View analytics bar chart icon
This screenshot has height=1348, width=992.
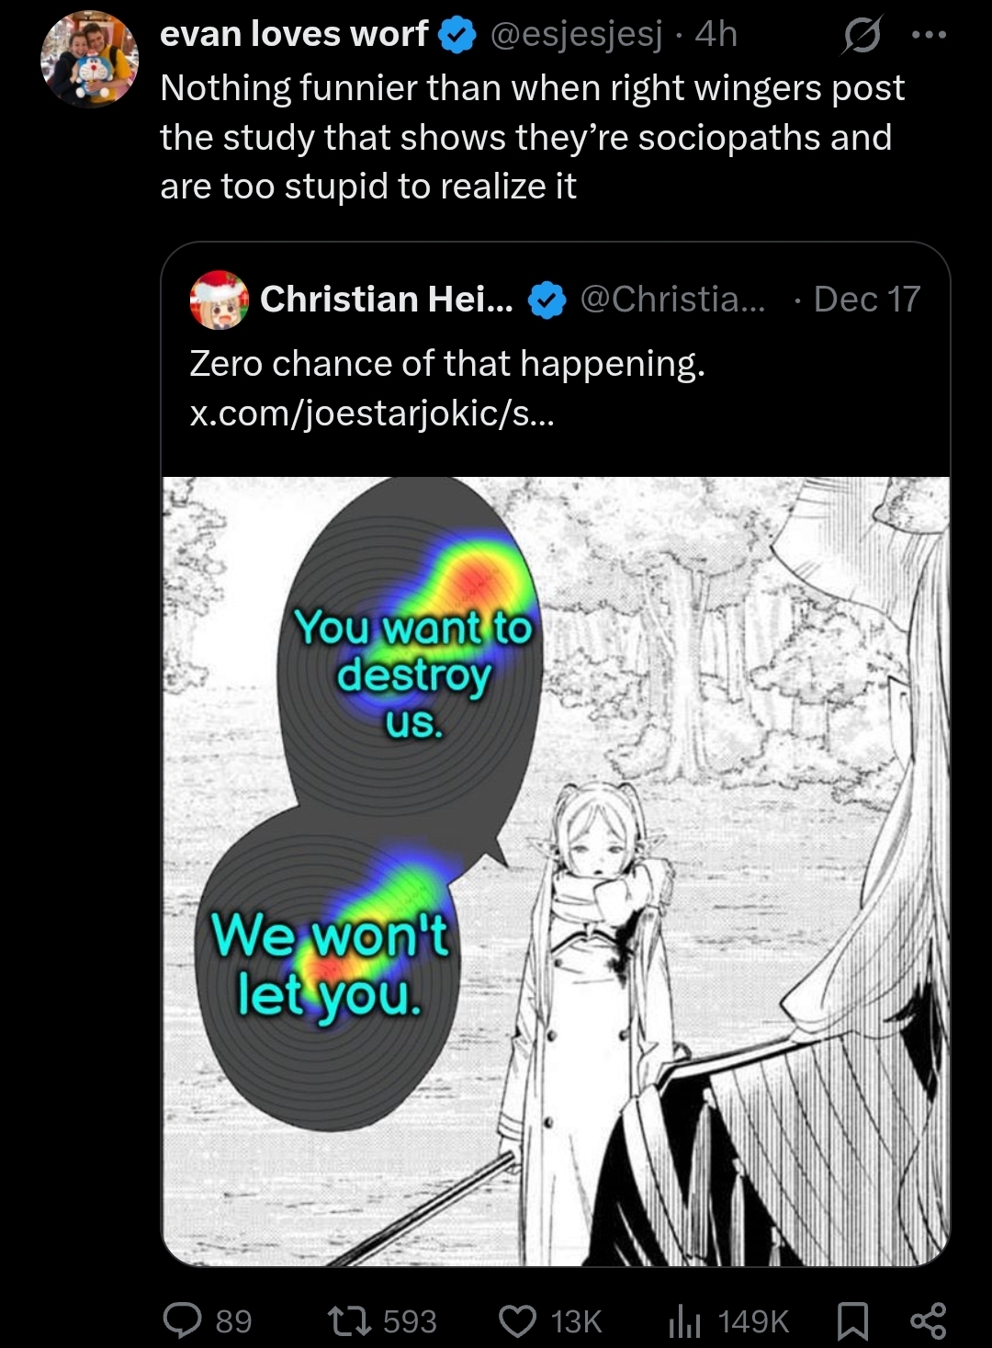[685, 1321]
